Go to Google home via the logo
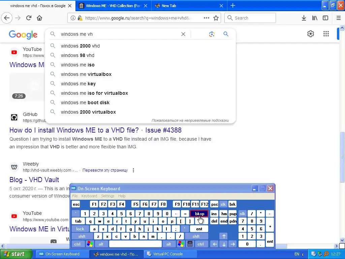 pyautogui.click(x=23, y=35)
